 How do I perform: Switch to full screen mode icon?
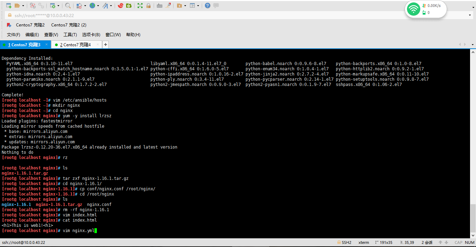(140, 6)
